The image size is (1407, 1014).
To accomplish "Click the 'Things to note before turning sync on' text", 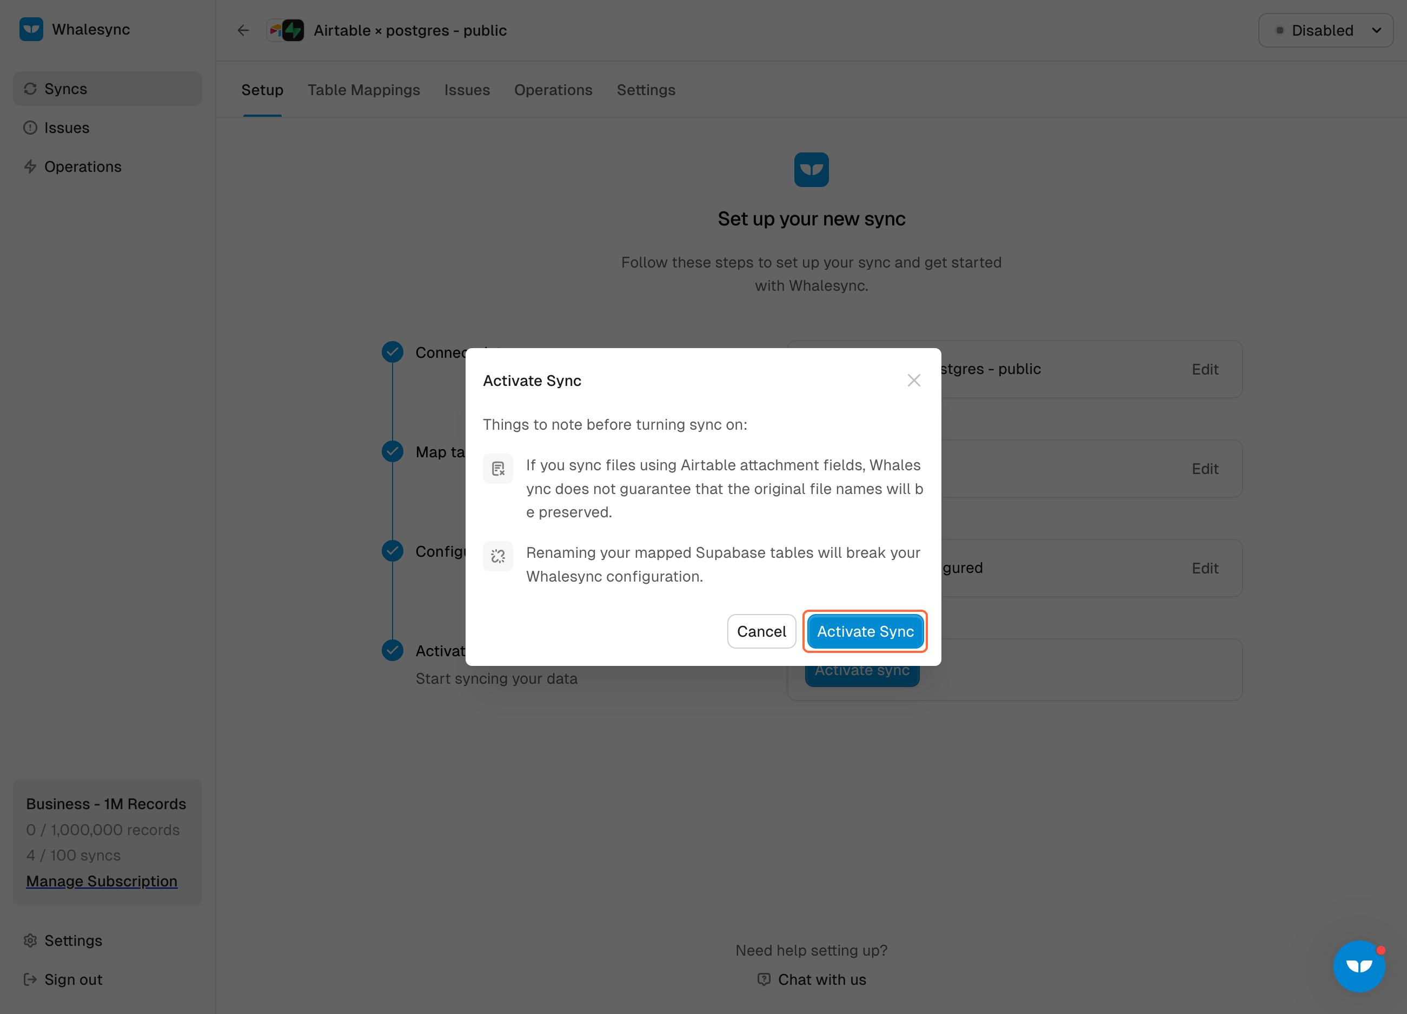I will 615,425.
